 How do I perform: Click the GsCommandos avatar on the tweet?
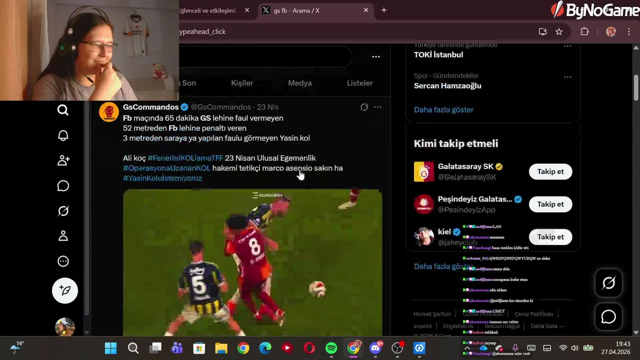[x=109, y=112]
